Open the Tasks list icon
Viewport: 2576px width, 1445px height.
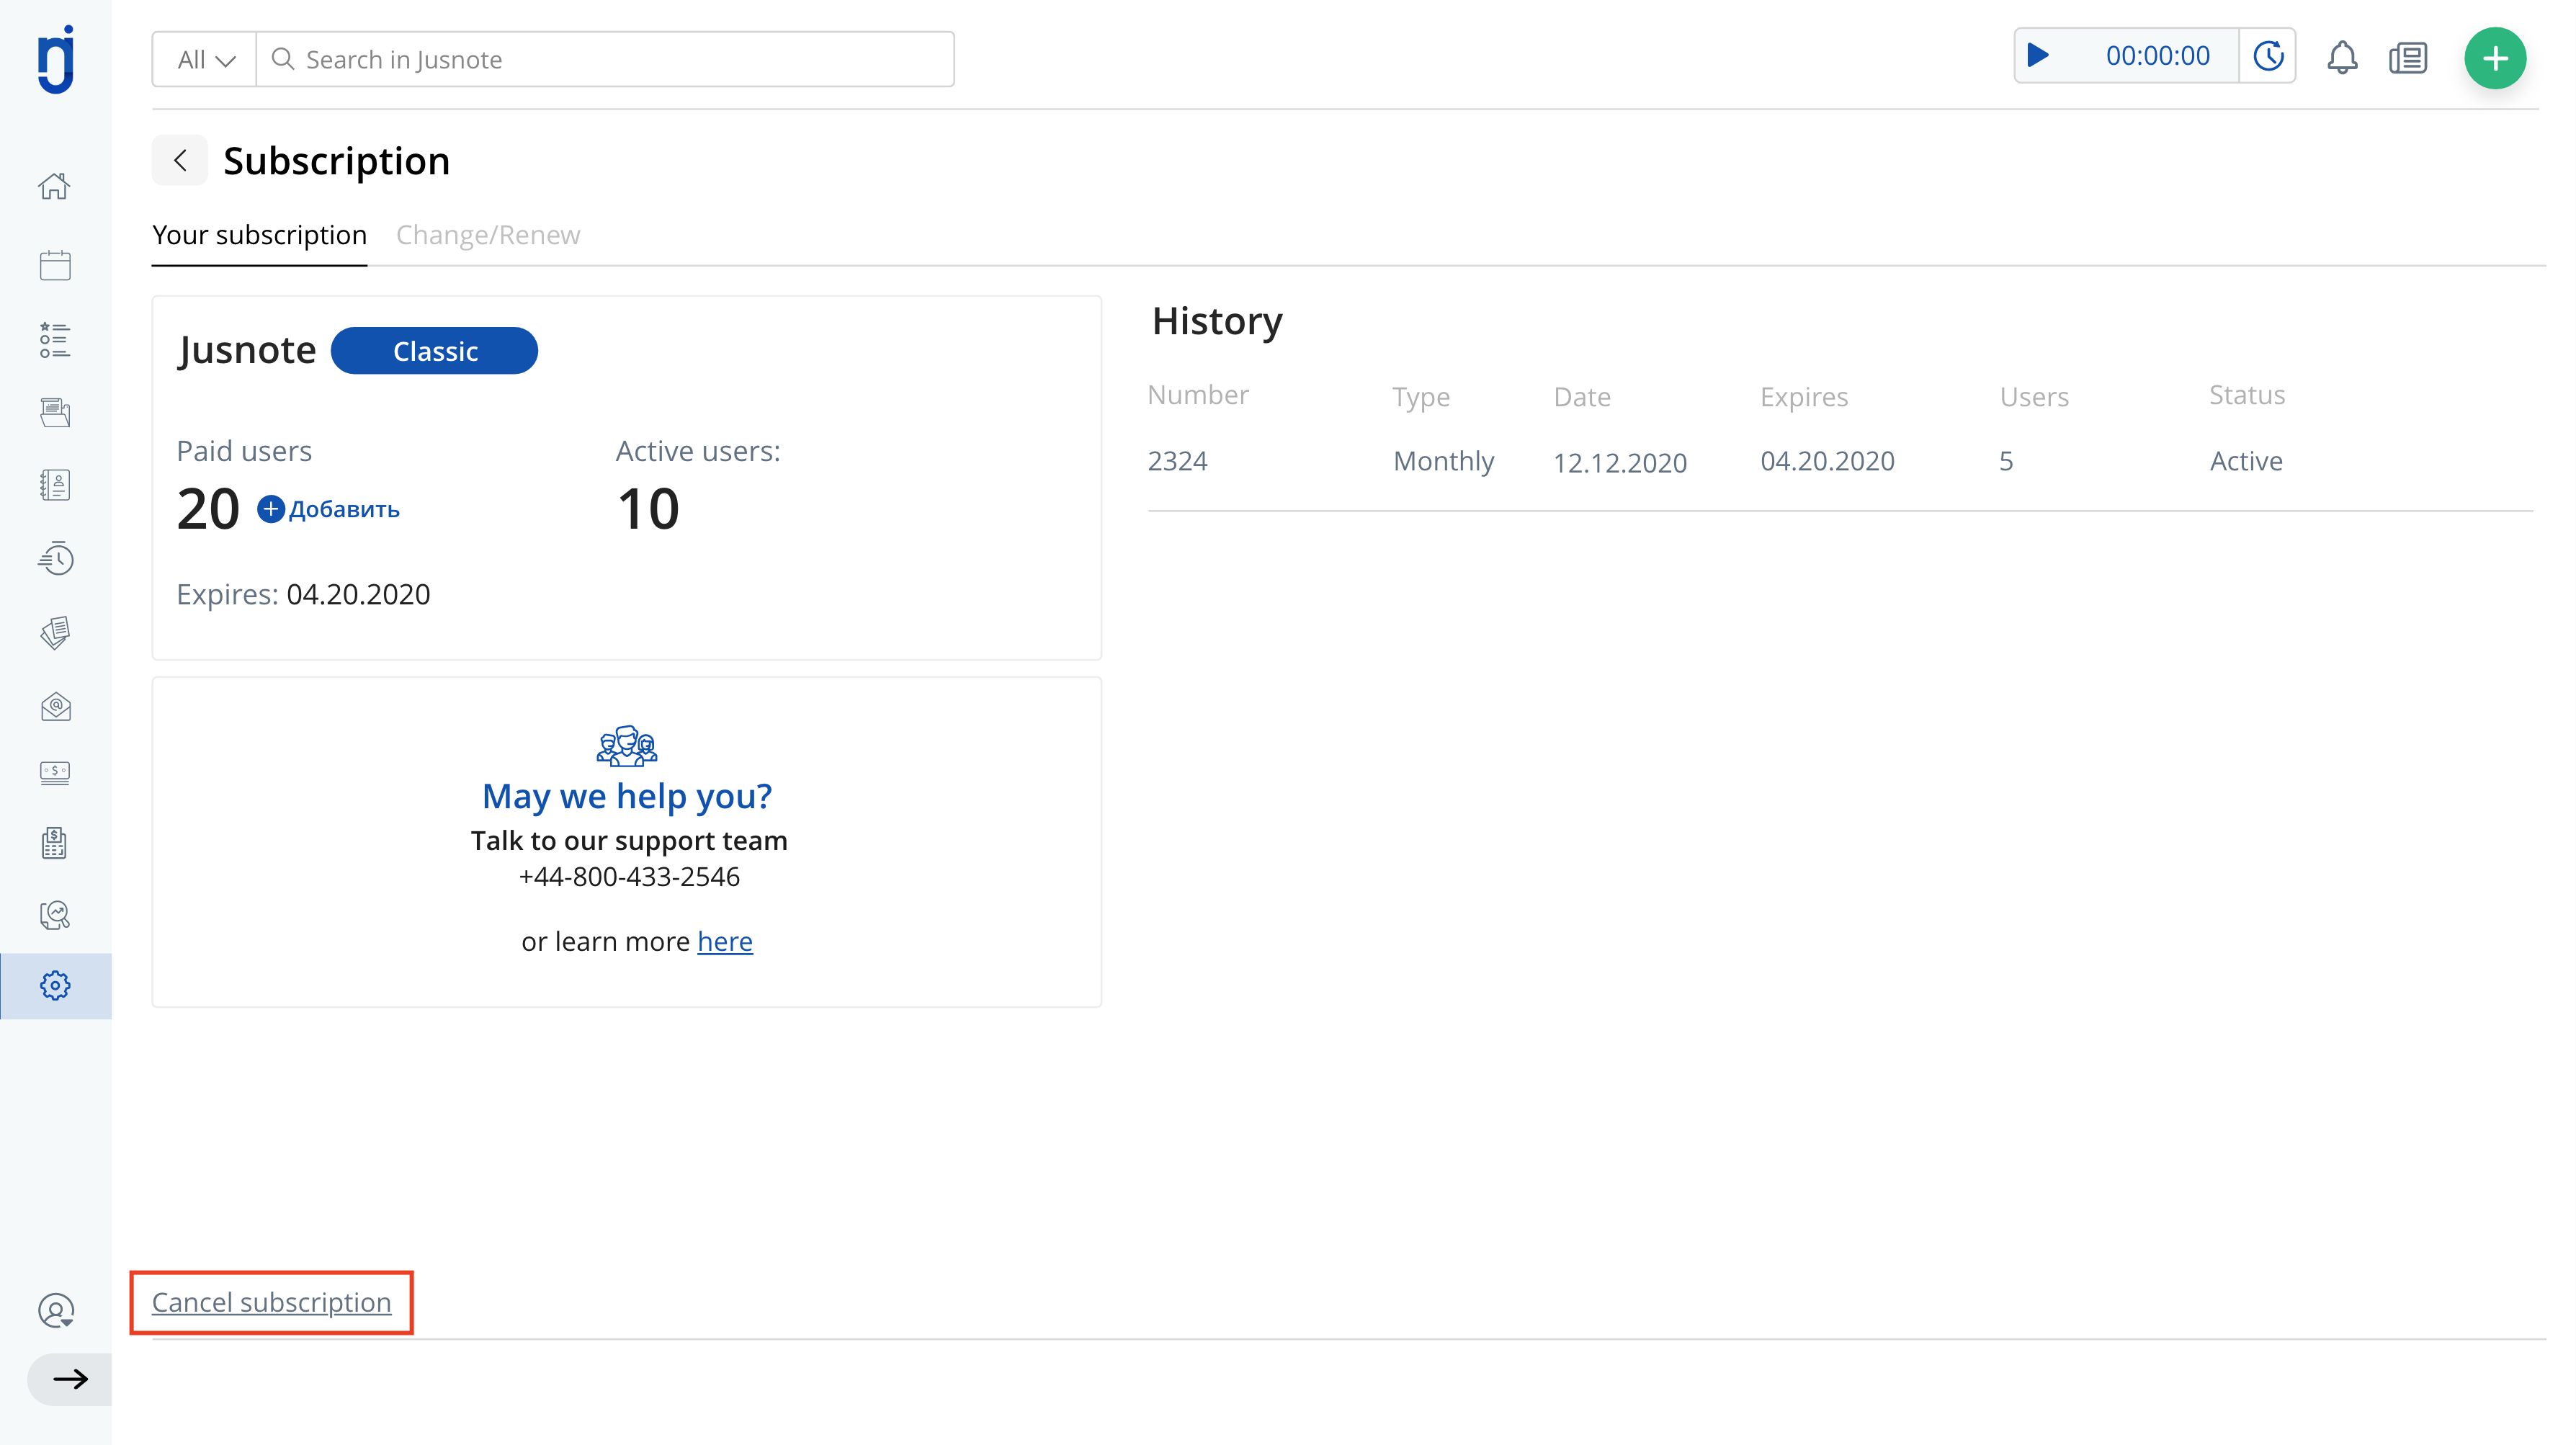(55, 340)
